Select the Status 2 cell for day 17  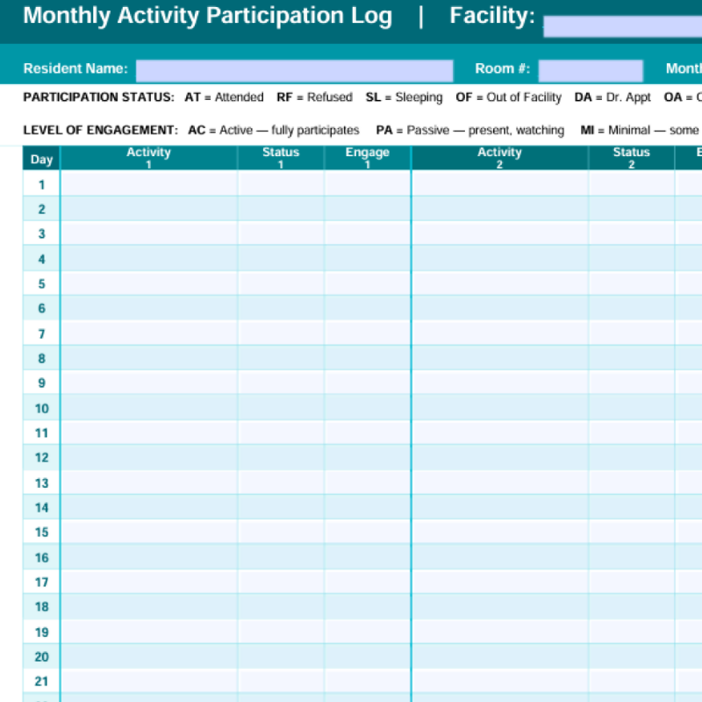[x=632, y=582]
